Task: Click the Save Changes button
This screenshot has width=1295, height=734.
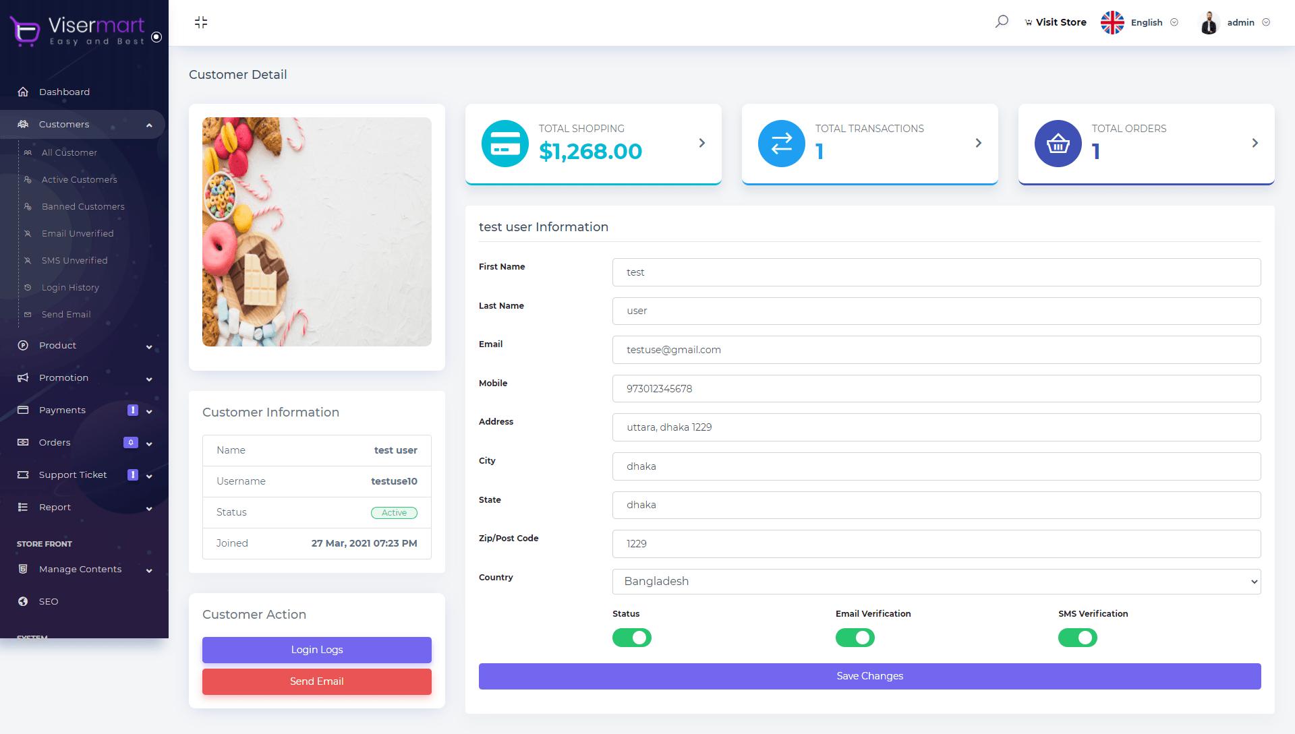Action: pos(870,676)
